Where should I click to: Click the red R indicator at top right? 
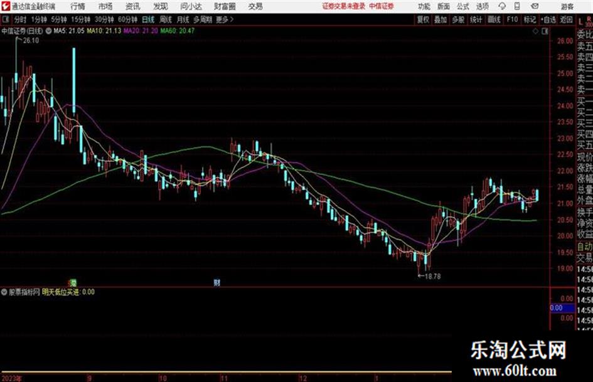589,19
